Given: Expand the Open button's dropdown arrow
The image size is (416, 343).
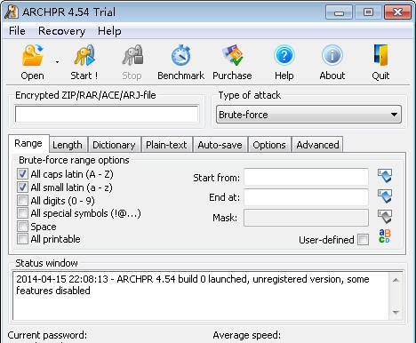Looking at the screenshot, I should coord(57,62).
